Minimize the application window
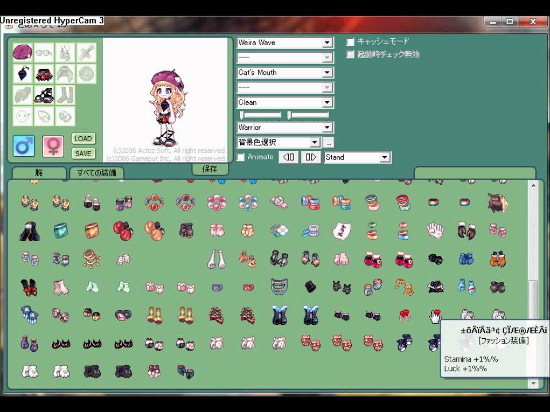 [x=493, y=22]
